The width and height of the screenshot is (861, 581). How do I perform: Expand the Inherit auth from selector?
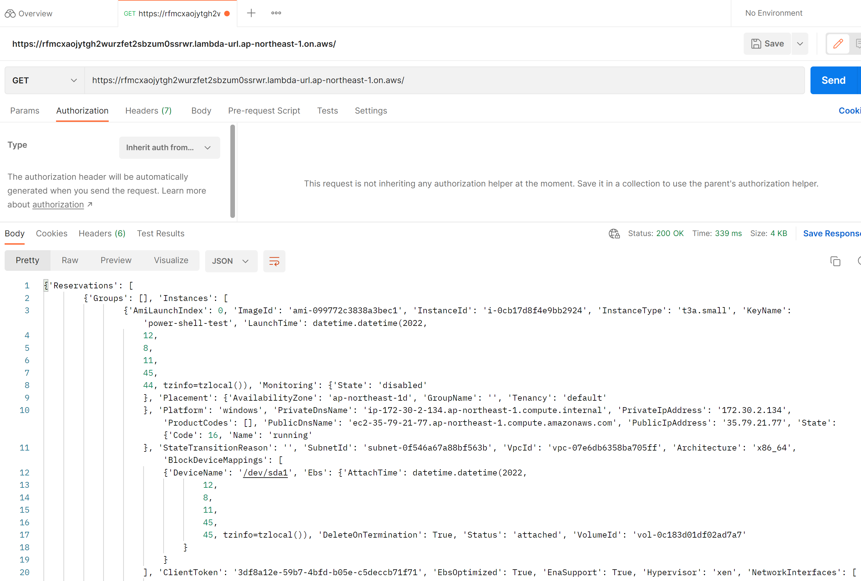click(169, 147)
